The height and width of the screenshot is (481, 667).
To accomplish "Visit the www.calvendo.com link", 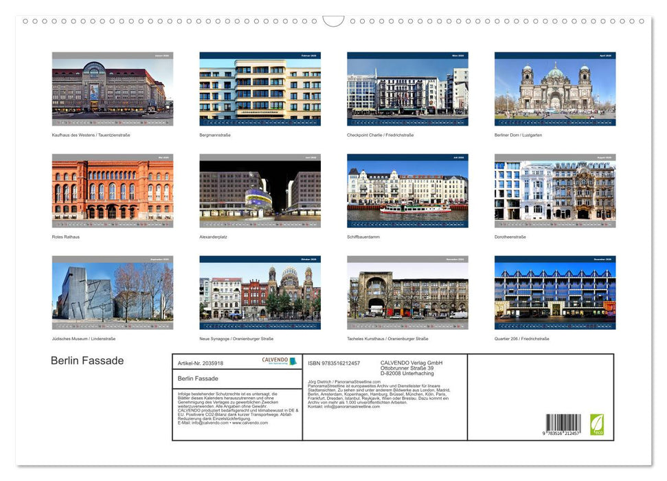I will coord(251,423).
